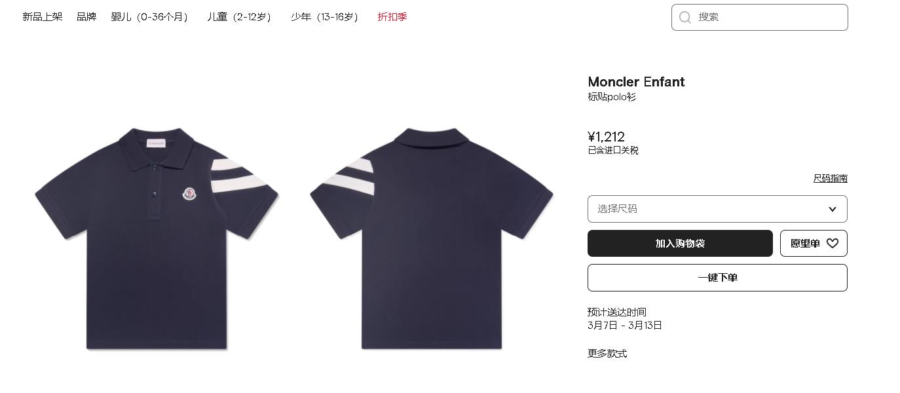Click the 更多款式 more styles heading
Screen dimensions: 900x393
click(x=607, y=354)
